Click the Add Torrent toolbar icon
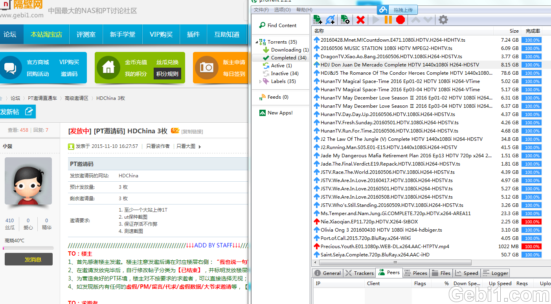The image size is (551, 304). point(318,20)
